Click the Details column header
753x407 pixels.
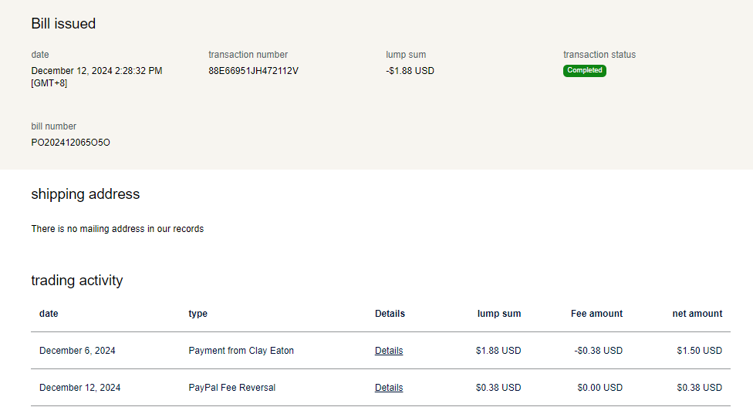point(390,314)
